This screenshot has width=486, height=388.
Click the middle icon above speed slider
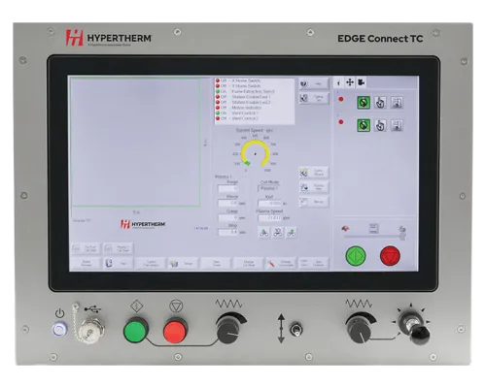tap(373, 229)
